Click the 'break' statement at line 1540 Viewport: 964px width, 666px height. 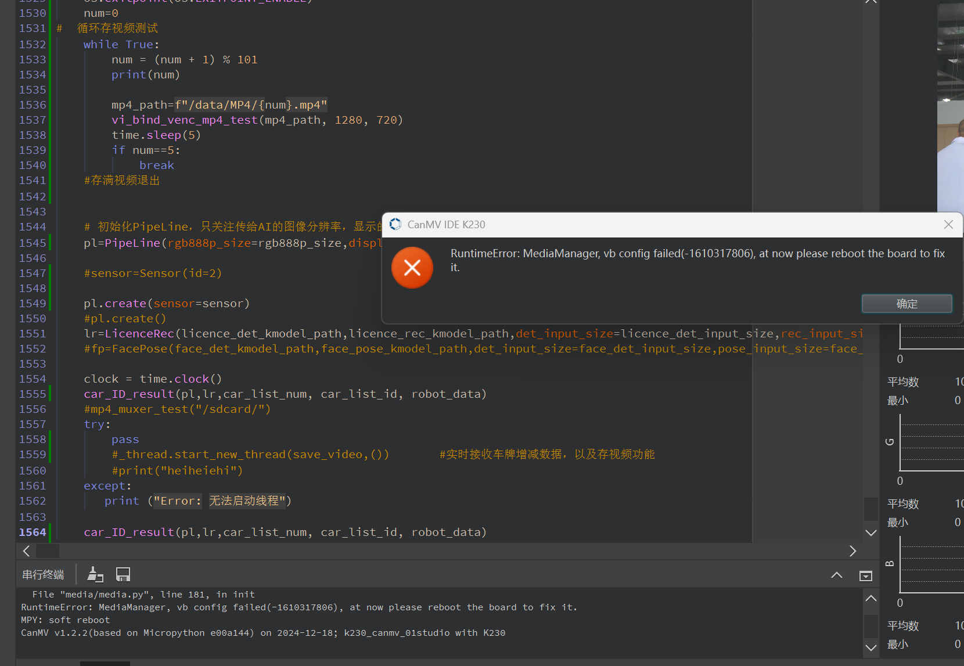[156, 165]
